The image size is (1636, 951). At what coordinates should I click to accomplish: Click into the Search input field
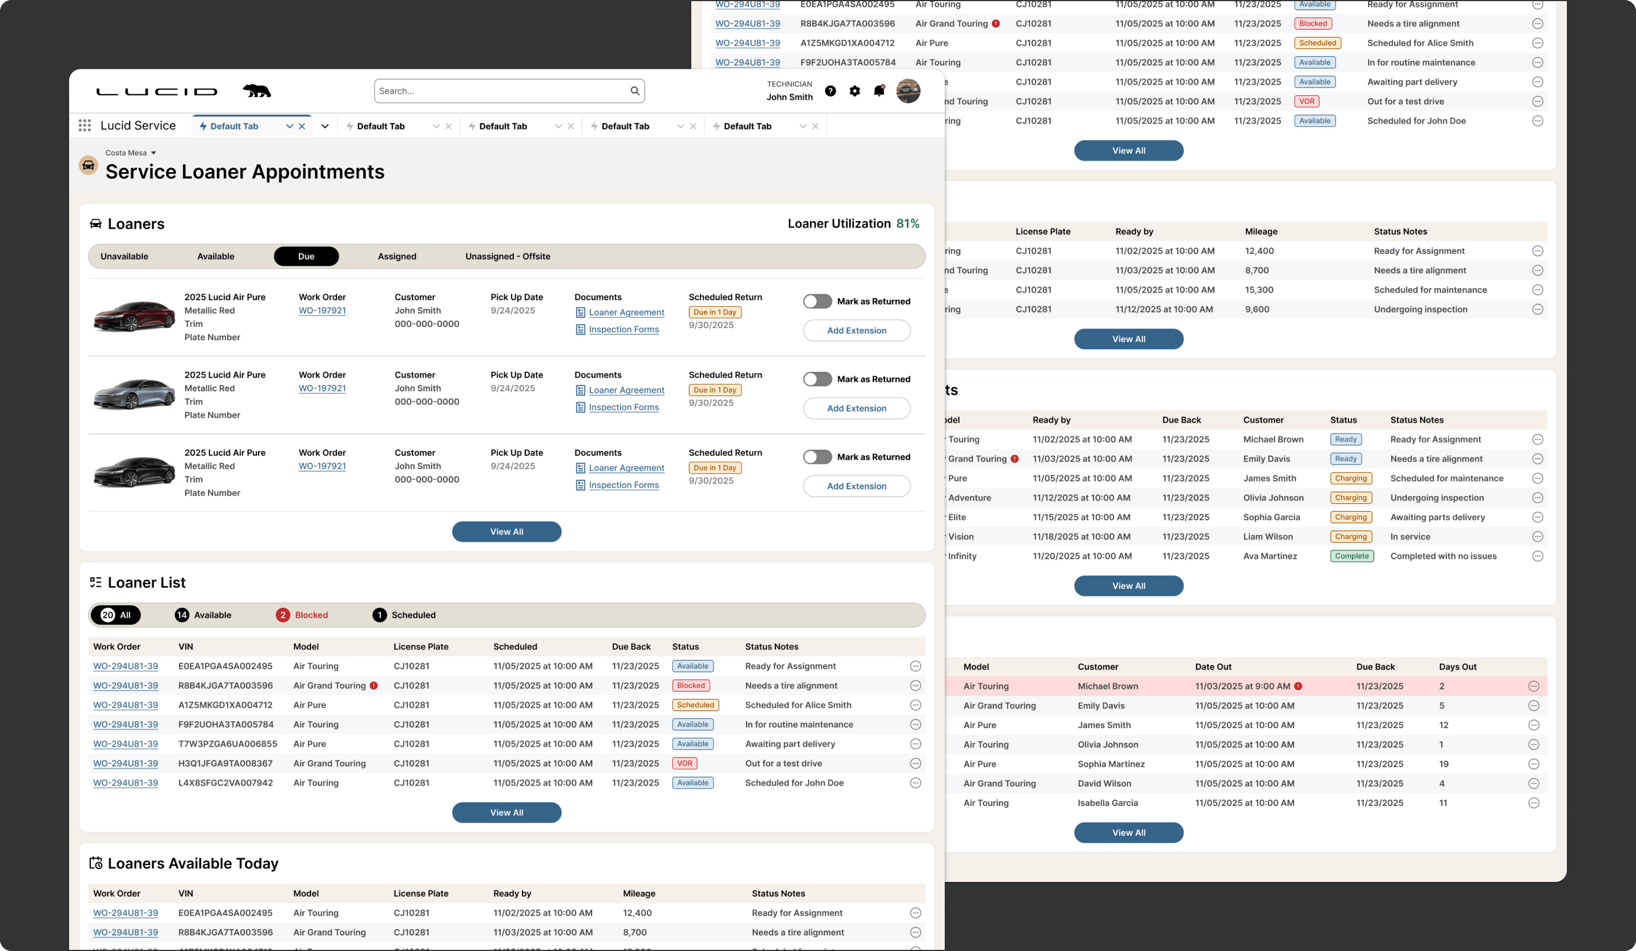500,91
